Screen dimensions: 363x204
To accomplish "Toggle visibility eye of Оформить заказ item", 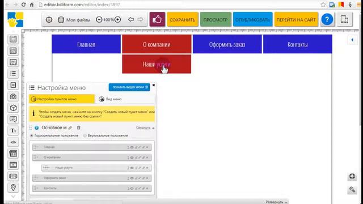I will [x=132, y=178].
